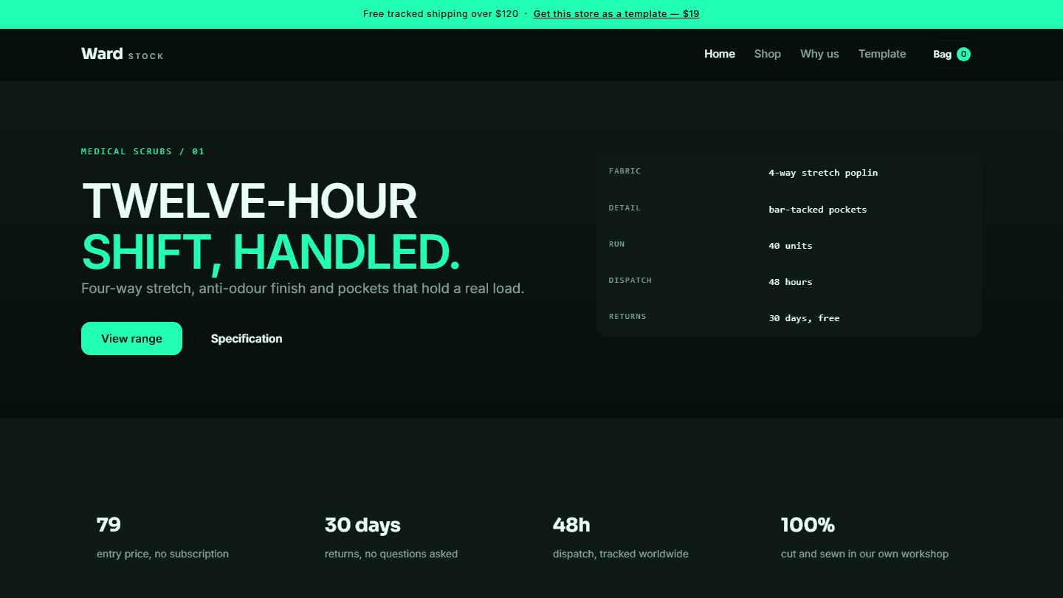Screen dimensions: 1063x598
Task: Open the Home nav item
Action: point(720,54)
